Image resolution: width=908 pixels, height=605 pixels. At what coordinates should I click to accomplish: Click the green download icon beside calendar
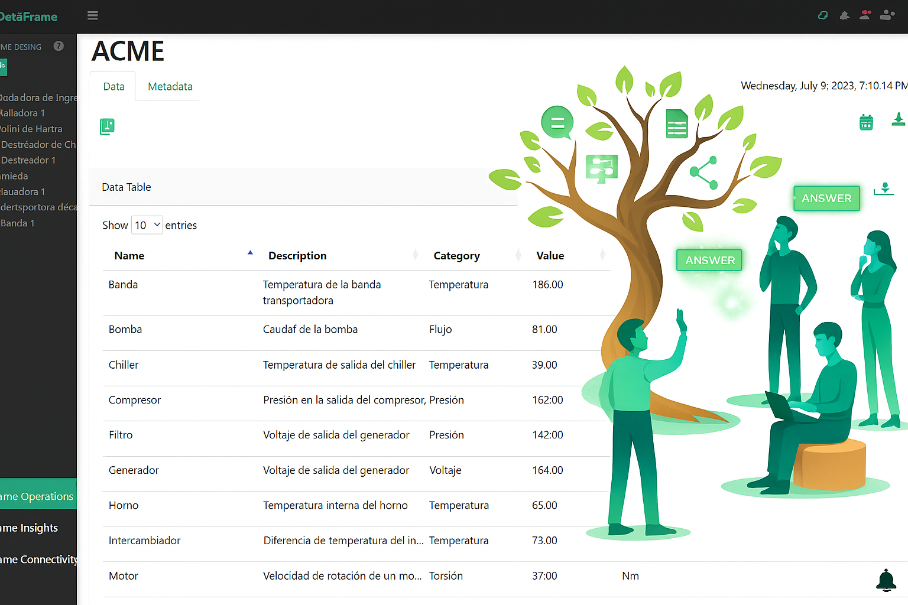(x=898, y=120)
